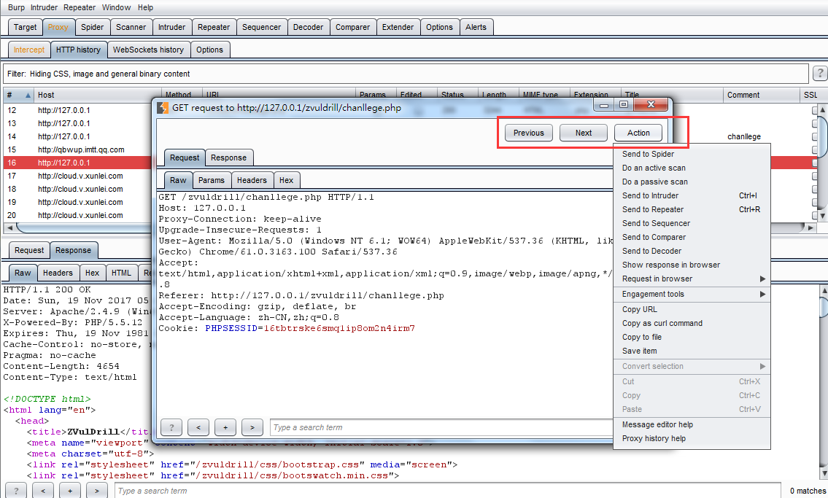The image size is (828, 498).
Task: Choose Do a passive scan
Action: (692, 182)
